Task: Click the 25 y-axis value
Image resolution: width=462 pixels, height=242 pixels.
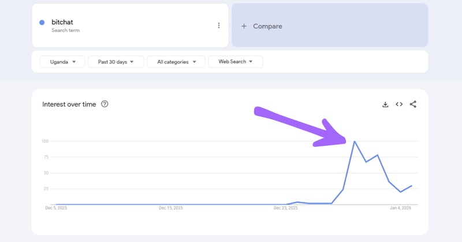Action: tap(46, 188)
